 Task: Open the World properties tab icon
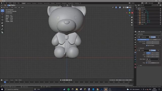(x=135, y=47)
